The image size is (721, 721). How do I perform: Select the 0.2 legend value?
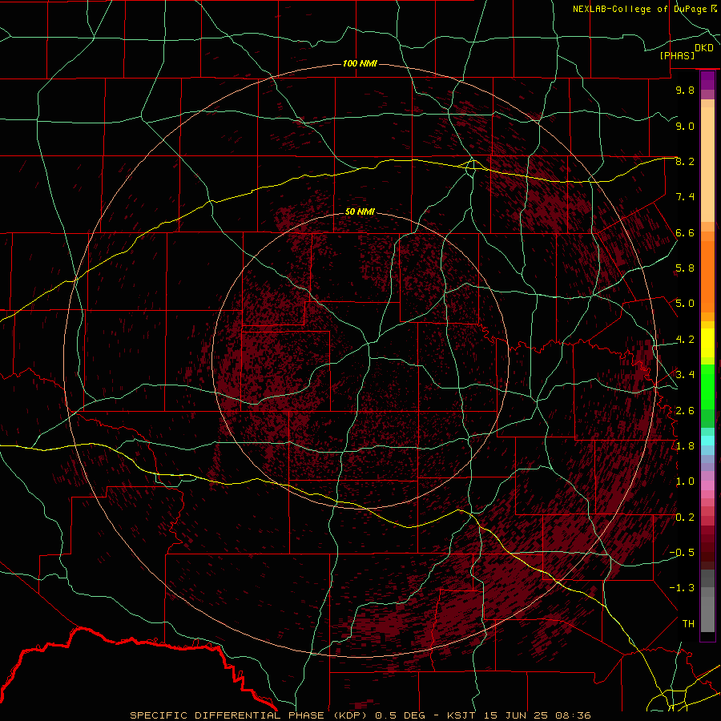coord(685,518)
